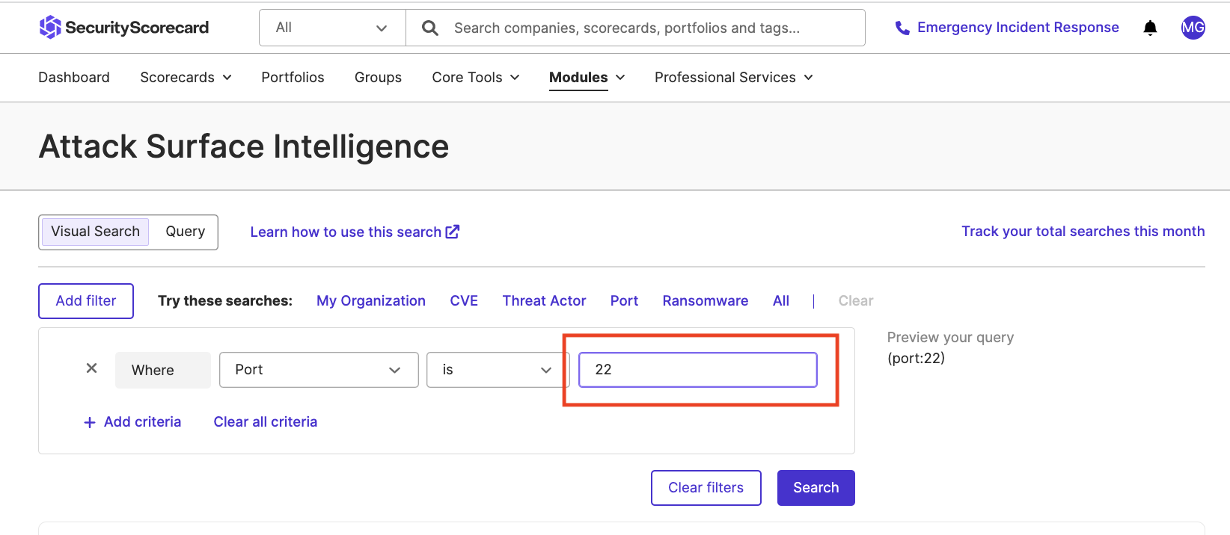Remove the Port criteria row with X
This screenshot has height=535, width=1230.
click(x=91, y=368)
